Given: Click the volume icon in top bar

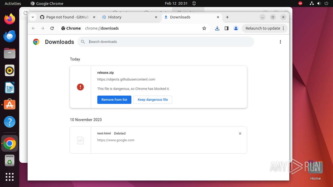Looking at the screenshot, I should pyautogui.click(x=319, y=3).
